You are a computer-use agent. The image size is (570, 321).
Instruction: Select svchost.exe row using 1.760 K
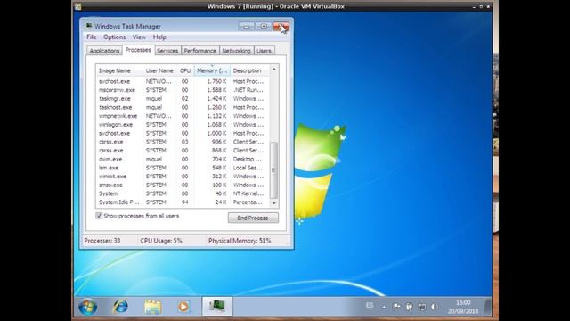183,81
